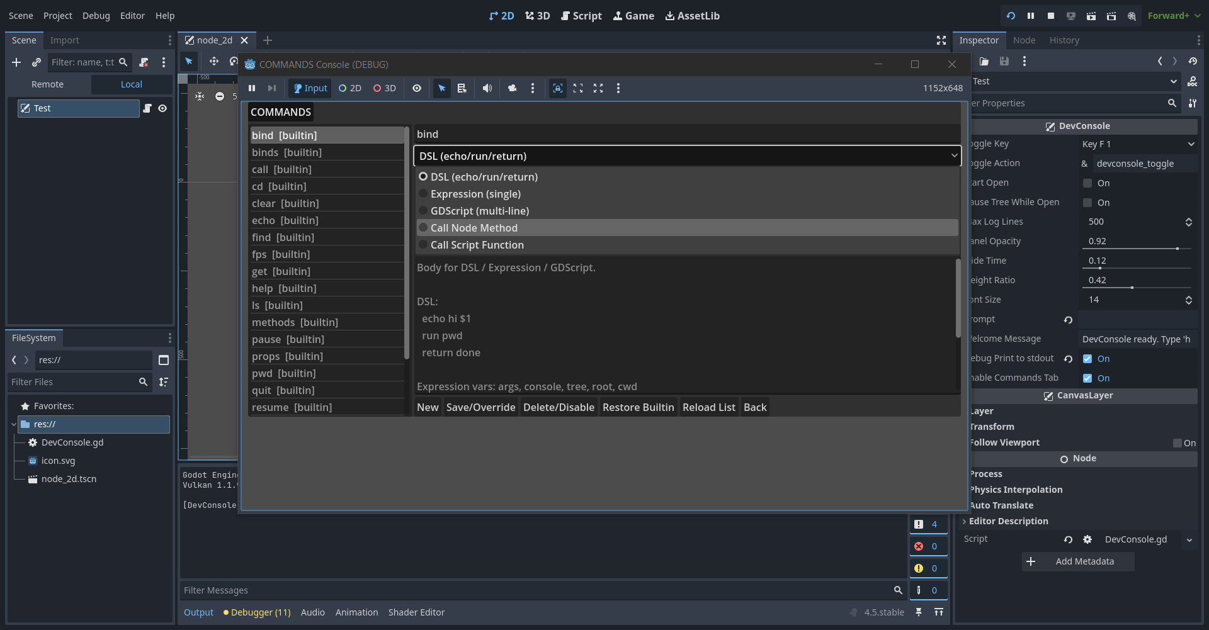Toggle visibility eye on Test node

pyautogui.click(x=162, y=108)
